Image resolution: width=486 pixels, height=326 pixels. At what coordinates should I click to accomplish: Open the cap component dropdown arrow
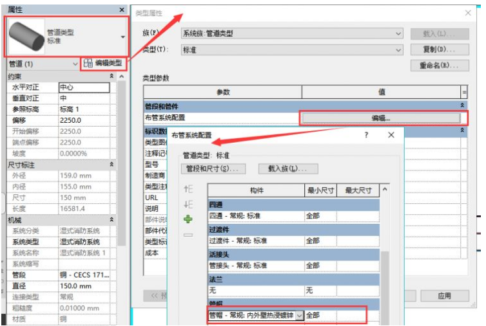(x=300, y=316)
